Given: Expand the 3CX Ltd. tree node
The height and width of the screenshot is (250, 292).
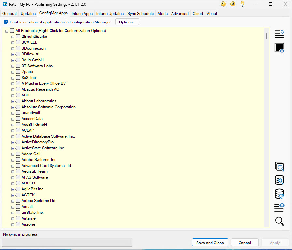Looking at the screenshot, I should [13, 42].
